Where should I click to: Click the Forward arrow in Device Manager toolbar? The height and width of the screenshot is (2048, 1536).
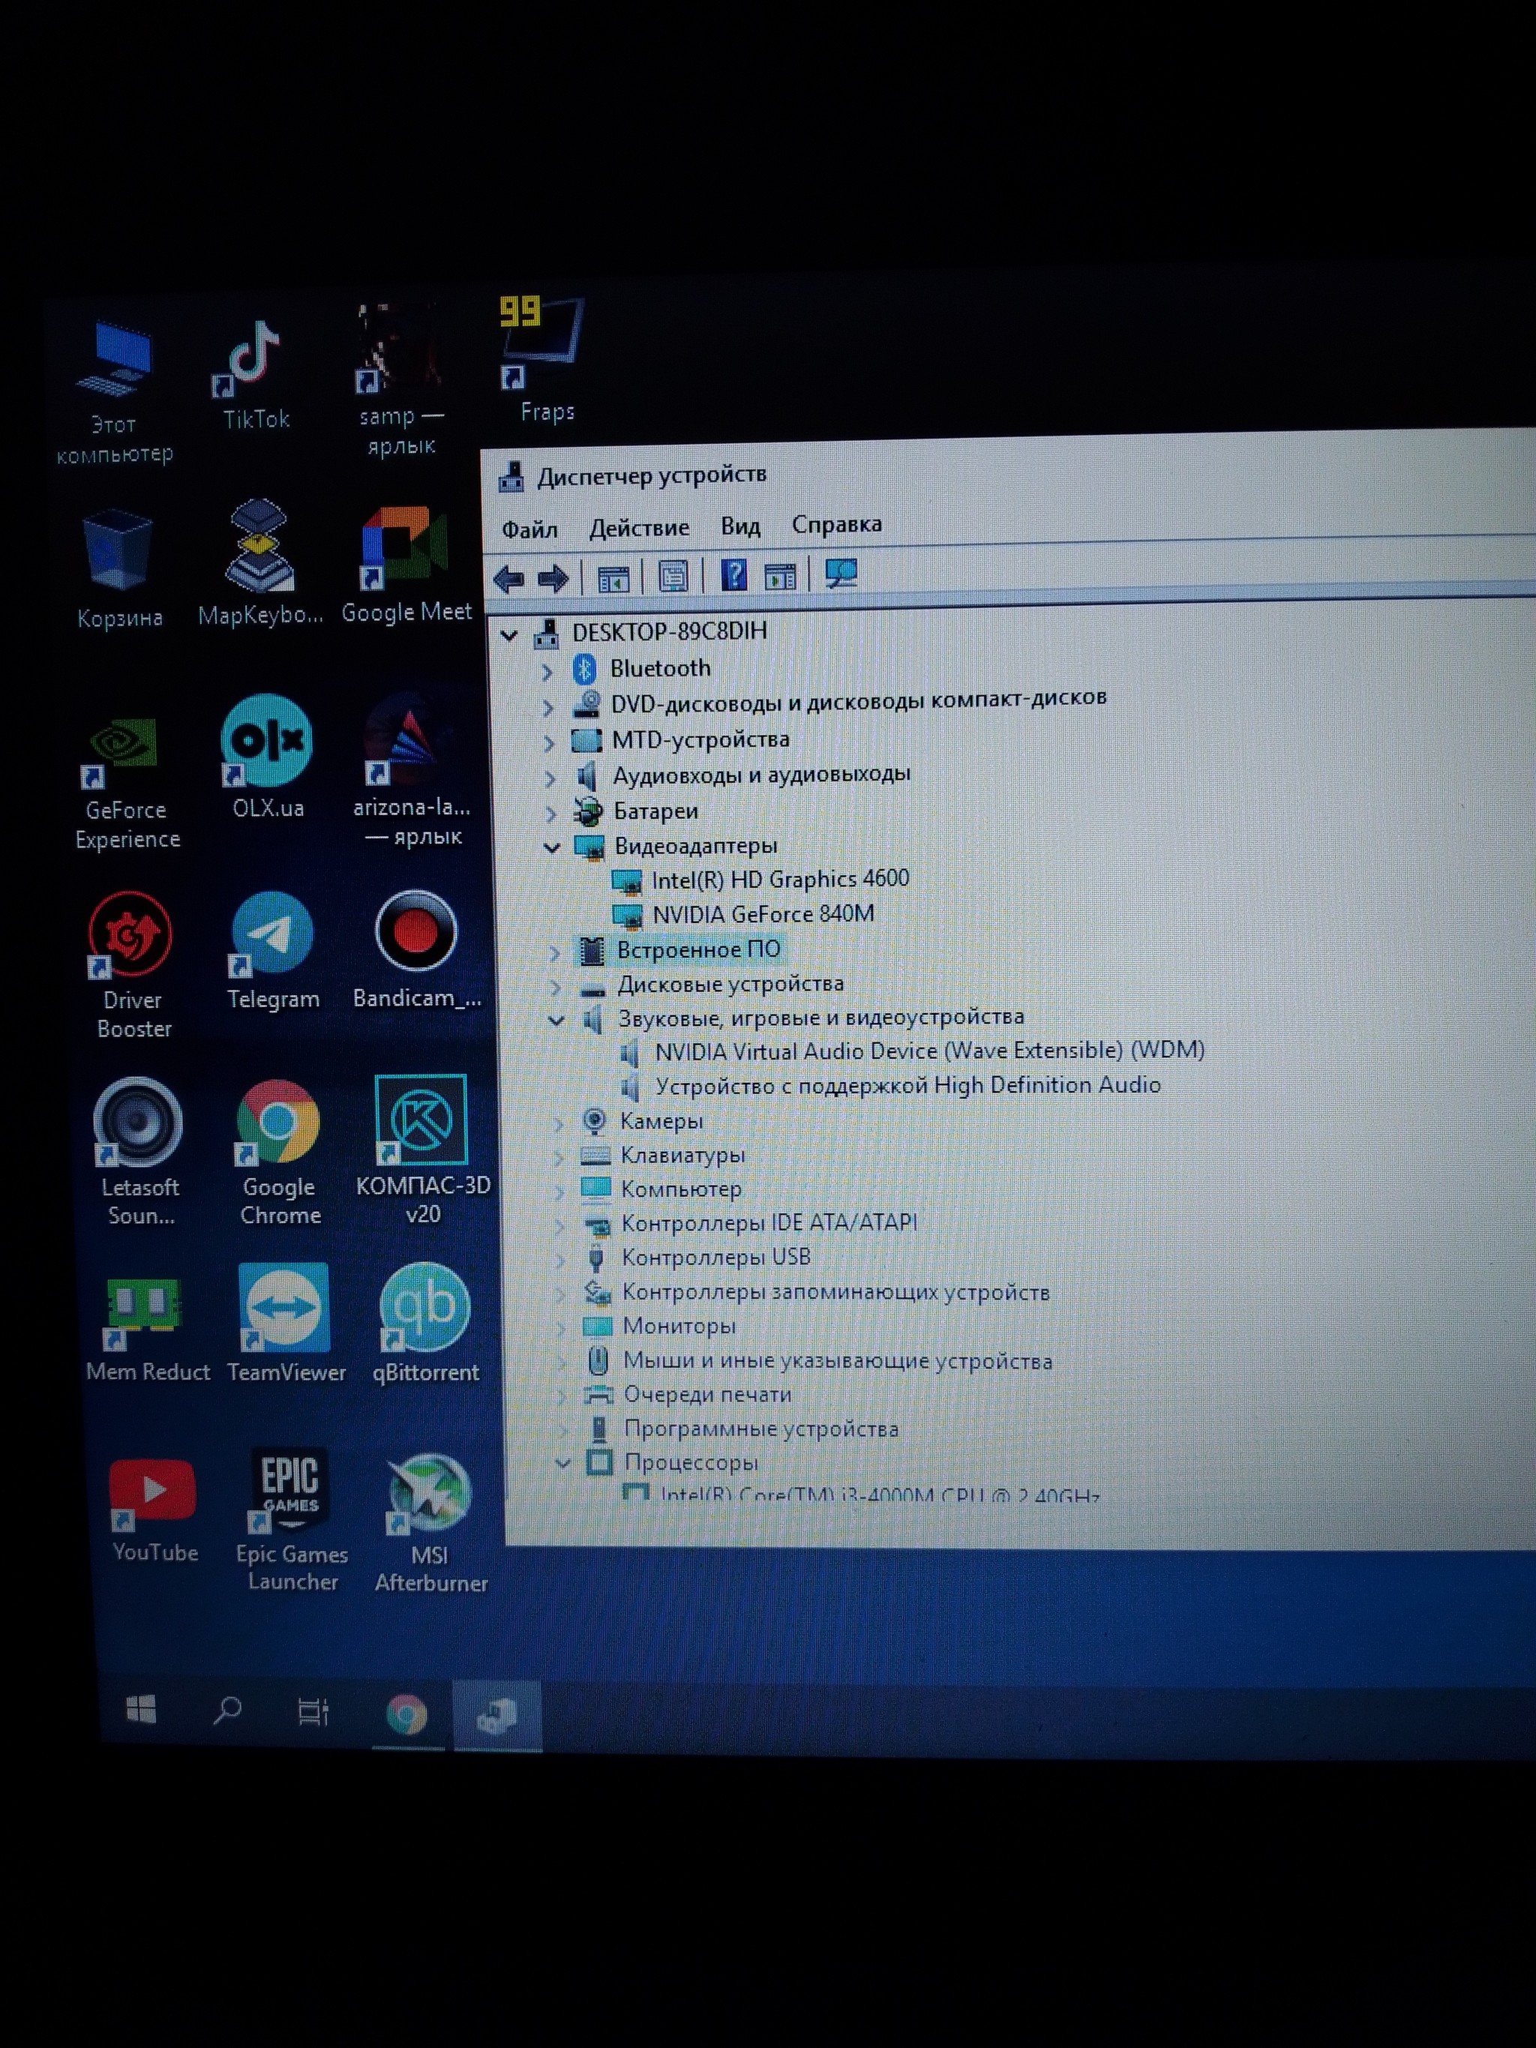coord(553,580)
